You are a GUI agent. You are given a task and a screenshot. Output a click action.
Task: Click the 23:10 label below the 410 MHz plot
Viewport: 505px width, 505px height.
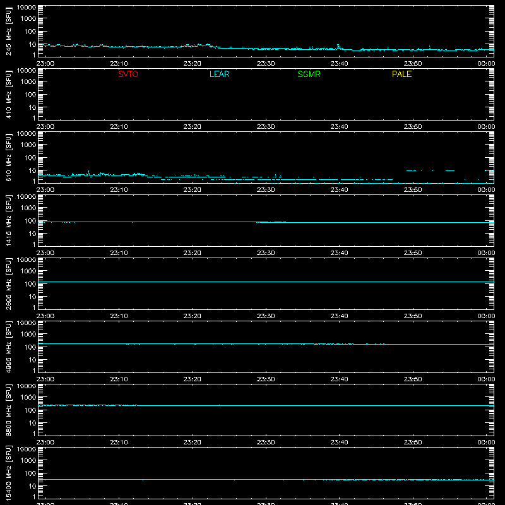pyautogui.click(x=119, y=127)
